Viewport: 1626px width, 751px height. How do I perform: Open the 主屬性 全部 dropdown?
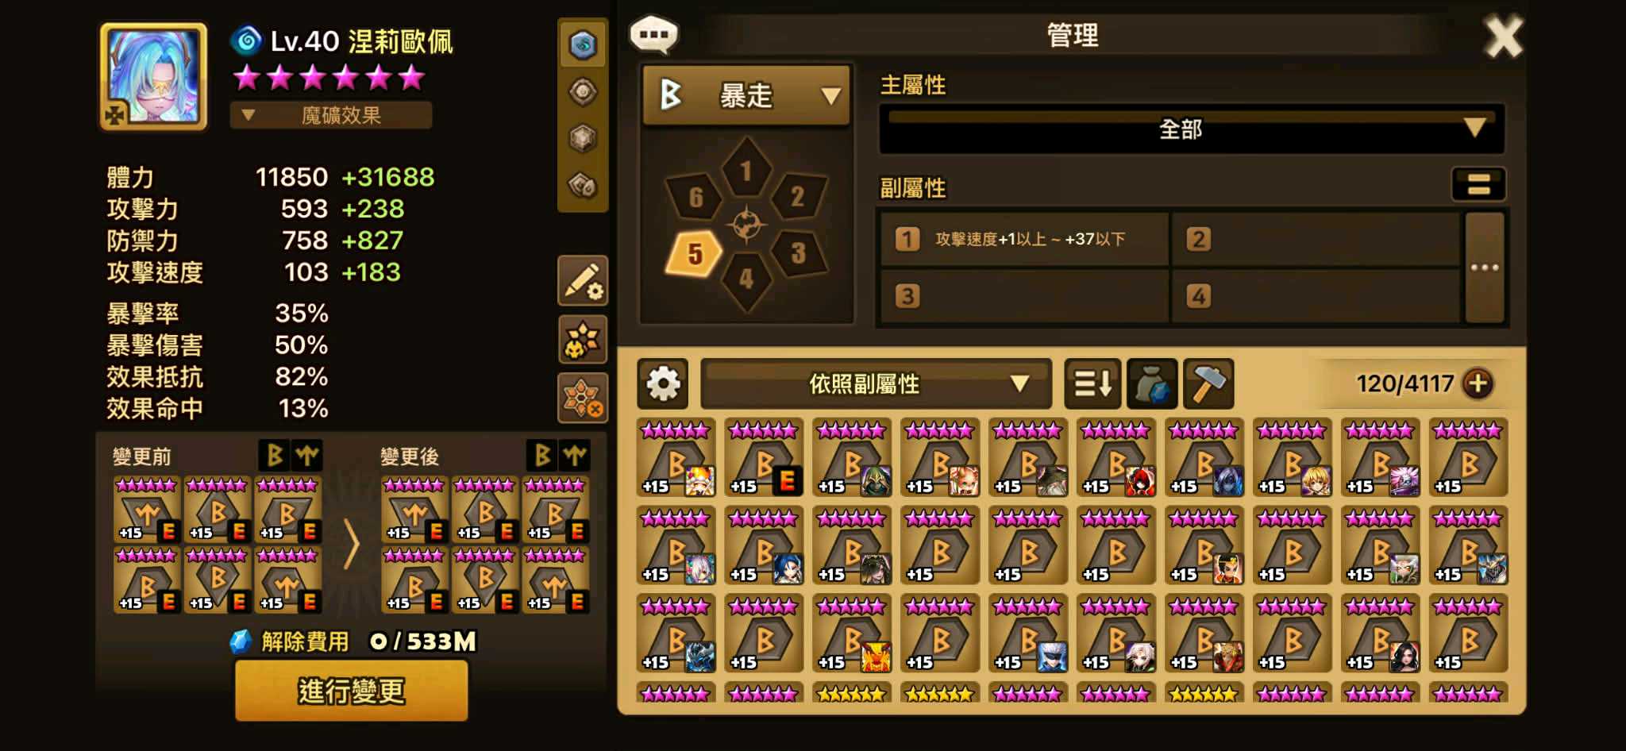[x=1191, y=129]
